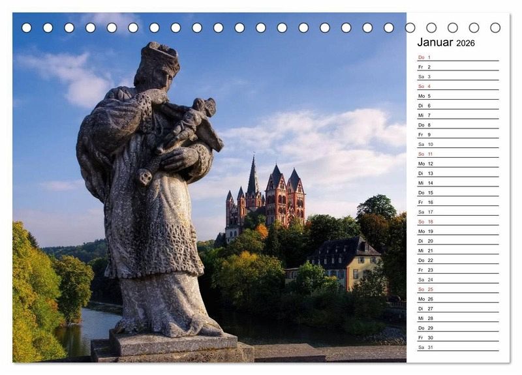Click the Mi 7 calendar entry line
This screenshot has width=522, height=375.
[457, 115]
